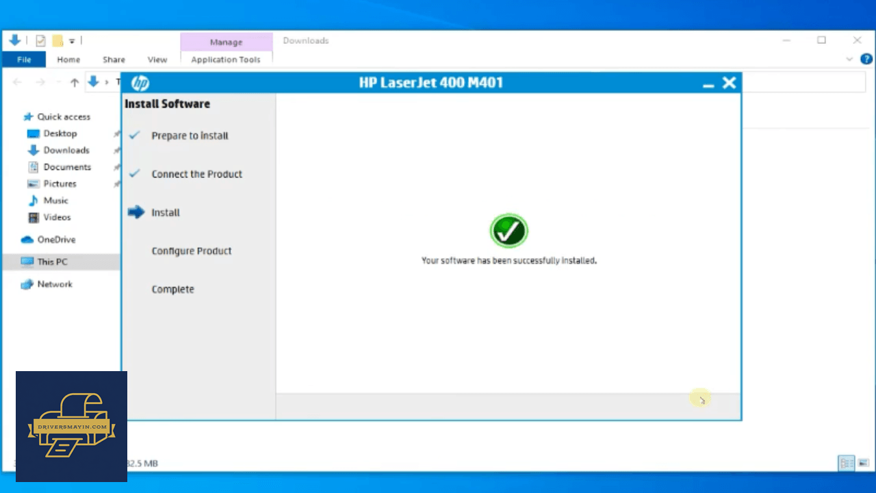
Task: Expand the address bar path chevron
Action: pos(107,83)
